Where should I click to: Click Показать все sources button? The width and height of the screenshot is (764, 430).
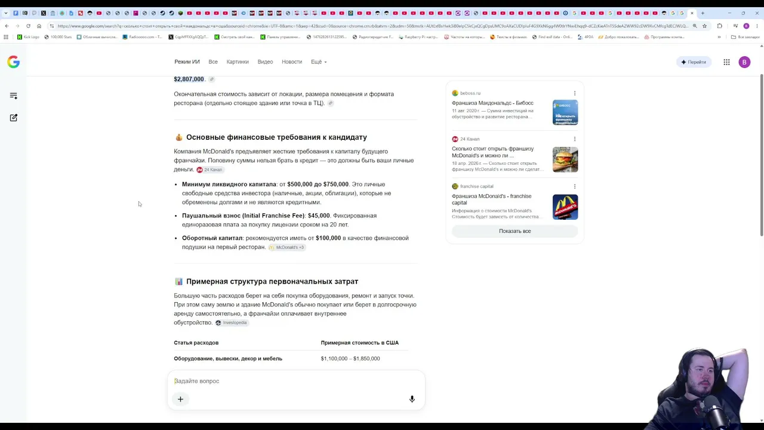(515, 231)
